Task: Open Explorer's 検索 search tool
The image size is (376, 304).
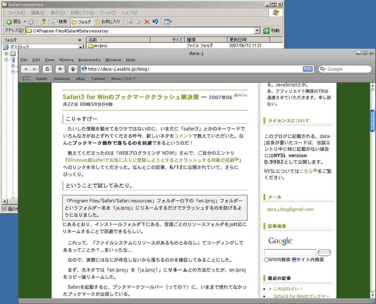Action: tap(60, 22)
